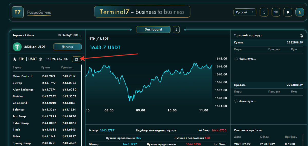The image size is (308, 146).
Task: Click Orion Protocol buy price 1643.9171
Action: (48, 76)
